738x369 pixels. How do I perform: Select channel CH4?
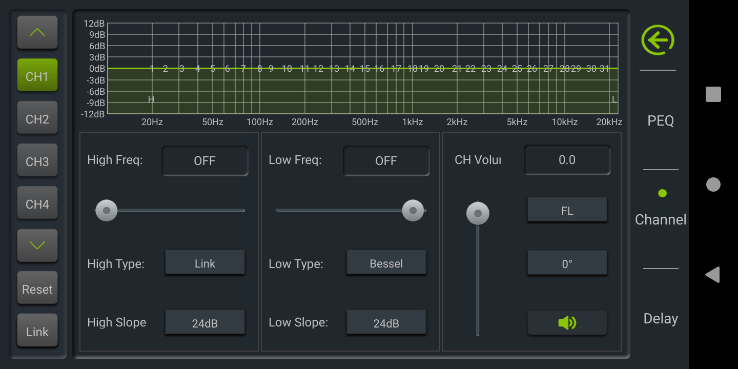click(x=37, y=204)
